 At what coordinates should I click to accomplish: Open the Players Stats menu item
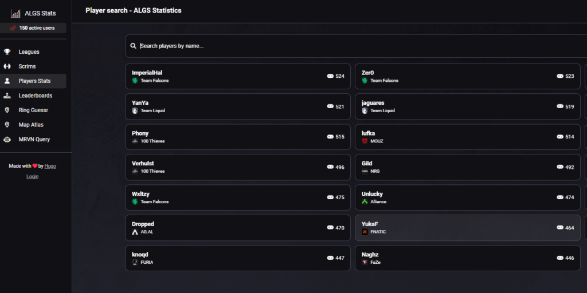tap(34, 81)
